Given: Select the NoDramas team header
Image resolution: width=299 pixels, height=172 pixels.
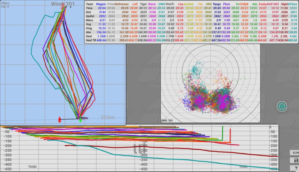Looking at the screenshot, I should pyautogui.click(x=122, y=4).
